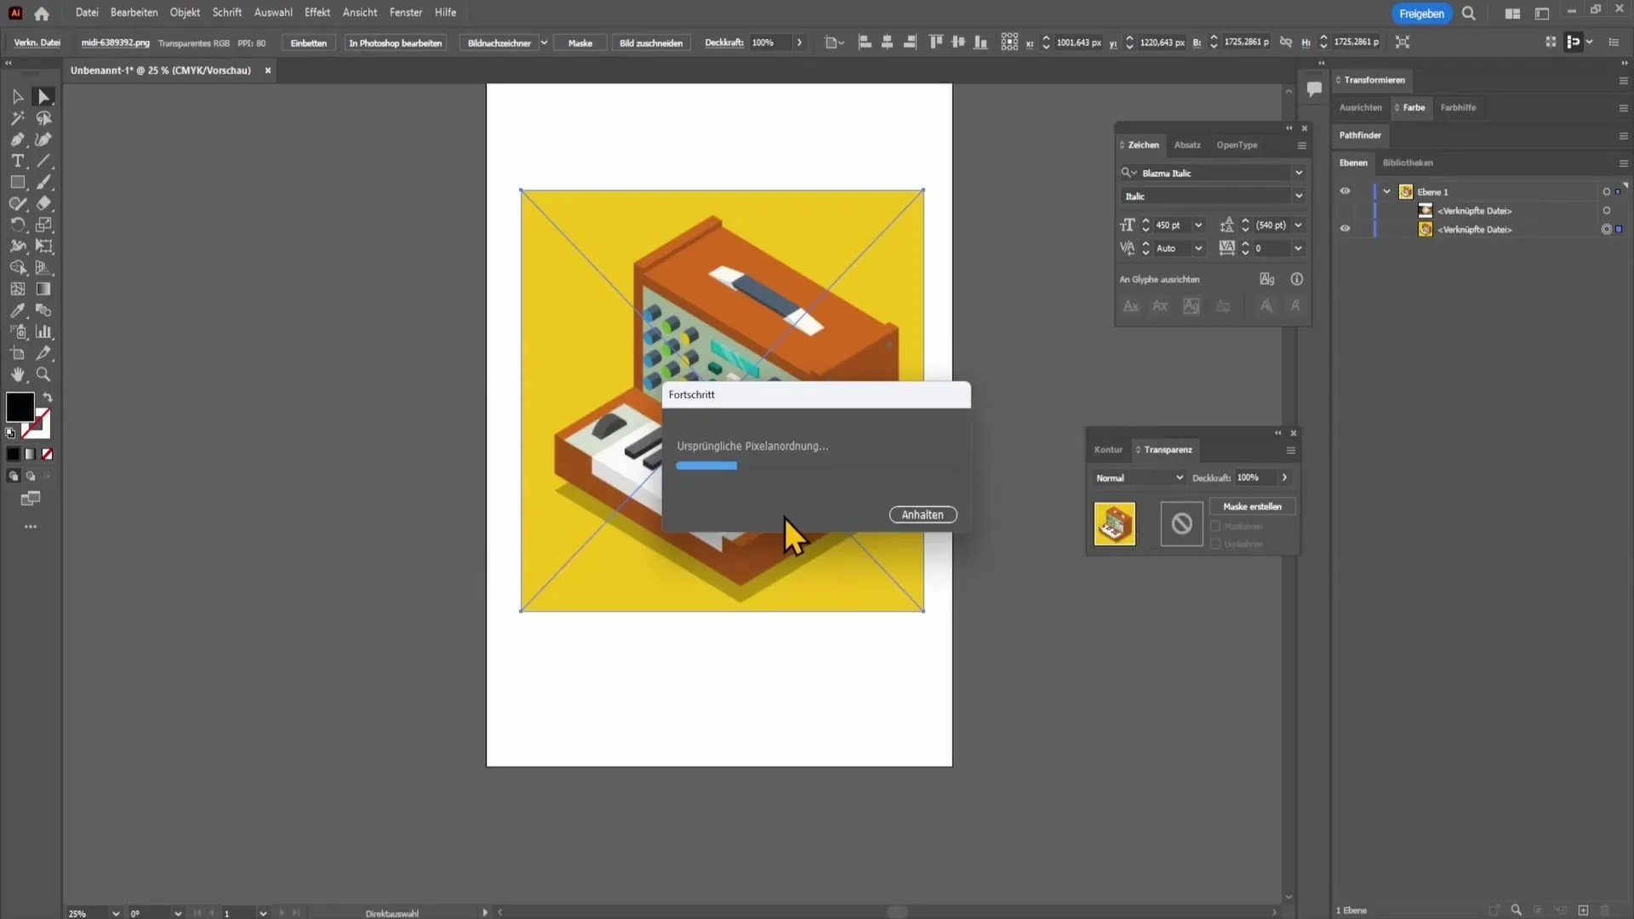Screen dimensions: 1634x919
Task: Select the Symbol Sprayer tool
Action: (17, 332)
